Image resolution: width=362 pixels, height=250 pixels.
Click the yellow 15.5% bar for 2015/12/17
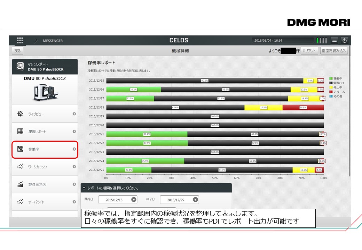[305, 99]
